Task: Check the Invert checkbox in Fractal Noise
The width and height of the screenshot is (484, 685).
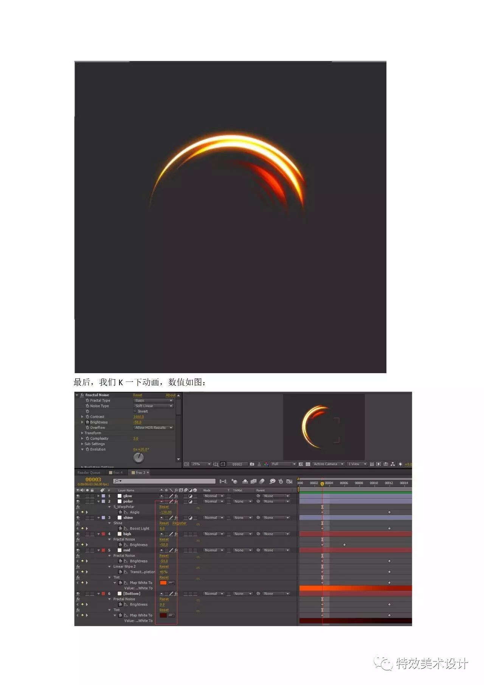Action: click(x=135, y=411)
